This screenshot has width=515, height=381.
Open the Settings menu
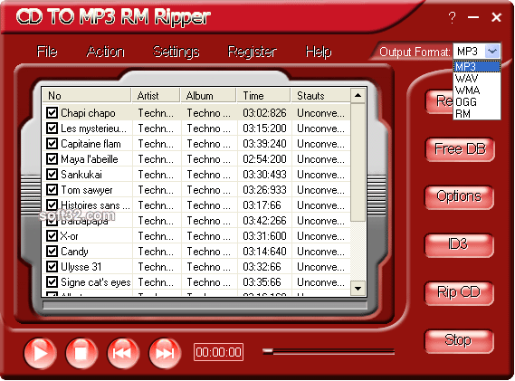176,52
